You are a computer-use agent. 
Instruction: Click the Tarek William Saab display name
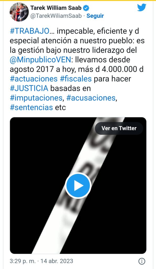pos(56,8)
